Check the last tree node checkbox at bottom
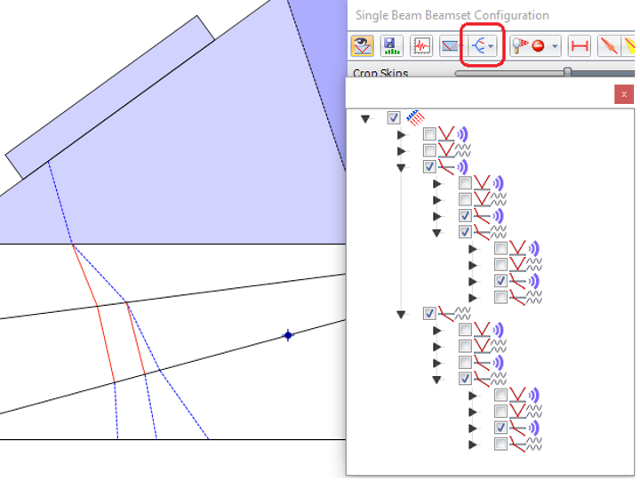Image resolution: width=640 pixels, height=481 pixels. pyautogui.click(x=501, y=444)
